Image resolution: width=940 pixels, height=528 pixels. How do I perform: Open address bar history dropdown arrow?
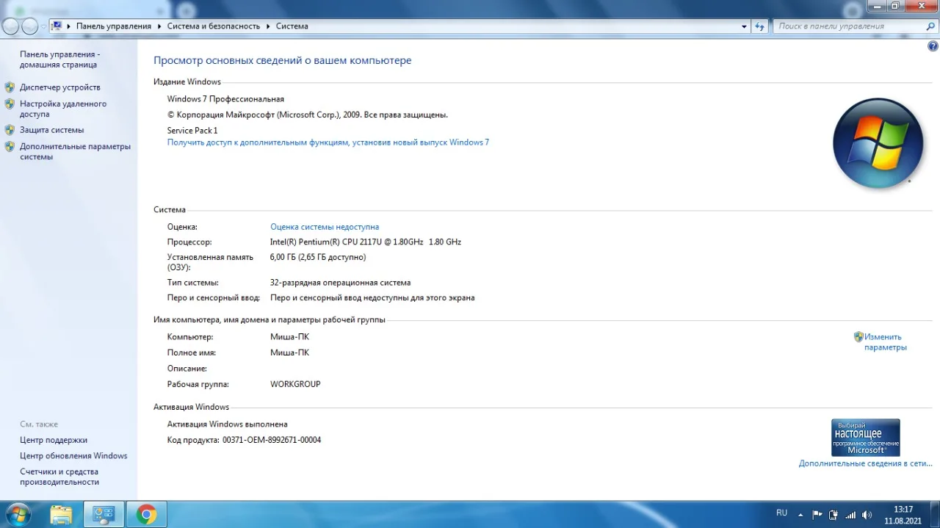[x=744, y=26]
